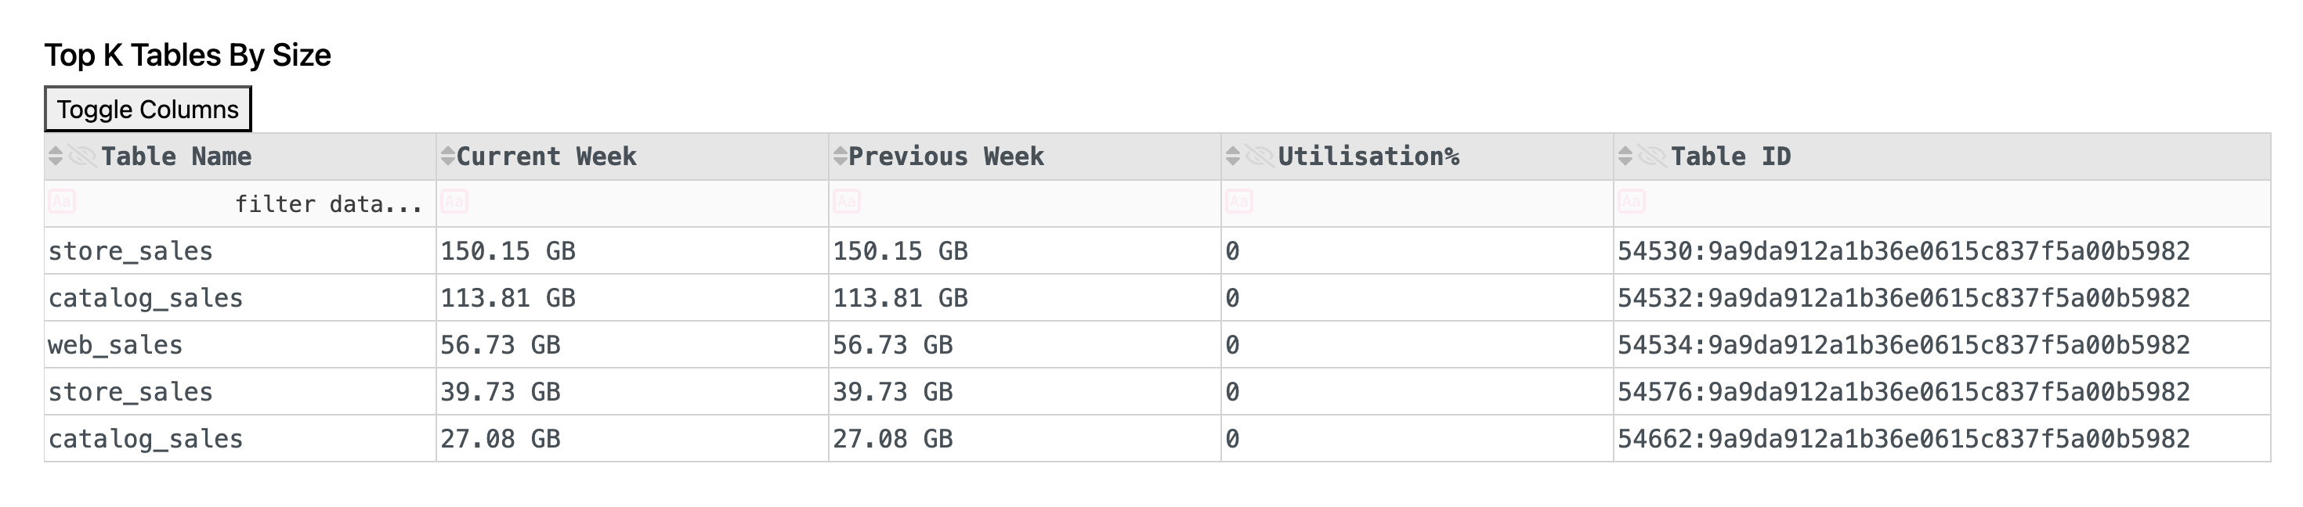The image size is (2303, 507).
Task: Sort the Current Week column
Action: 447,156
